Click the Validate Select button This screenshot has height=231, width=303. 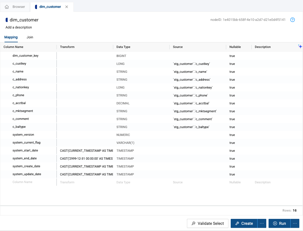click(x=208, y=223)
